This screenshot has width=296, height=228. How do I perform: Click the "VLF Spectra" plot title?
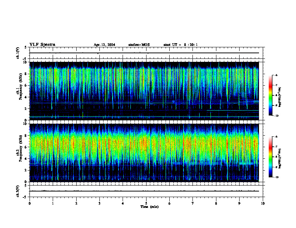42,45
